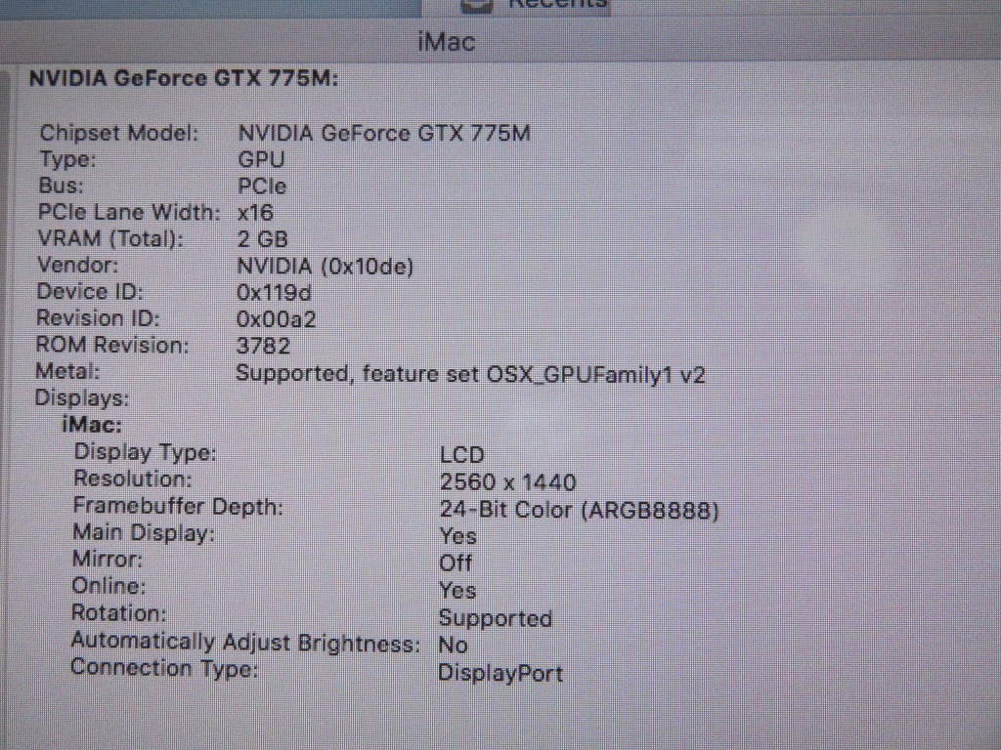Click the Vendor label
This screenshot has width=1001, height=750.
pyautogui.click(x=78, y=265)
